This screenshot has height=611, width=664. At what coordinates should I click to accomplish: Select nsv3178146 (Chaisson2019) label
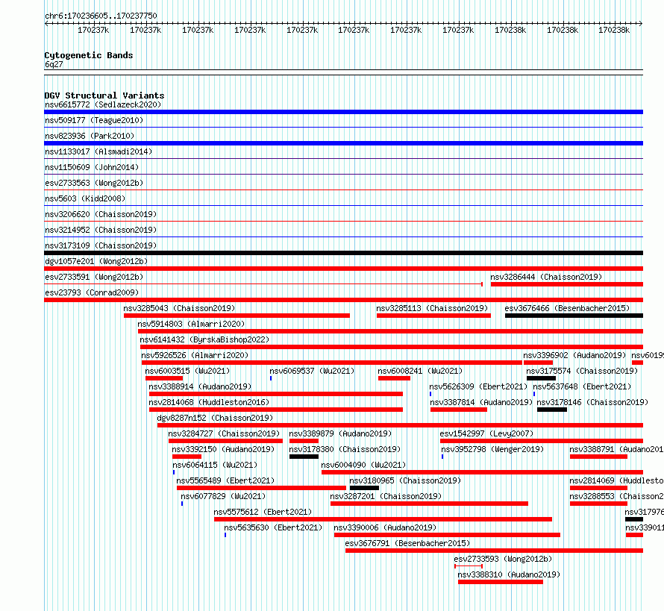click(592, 402)
